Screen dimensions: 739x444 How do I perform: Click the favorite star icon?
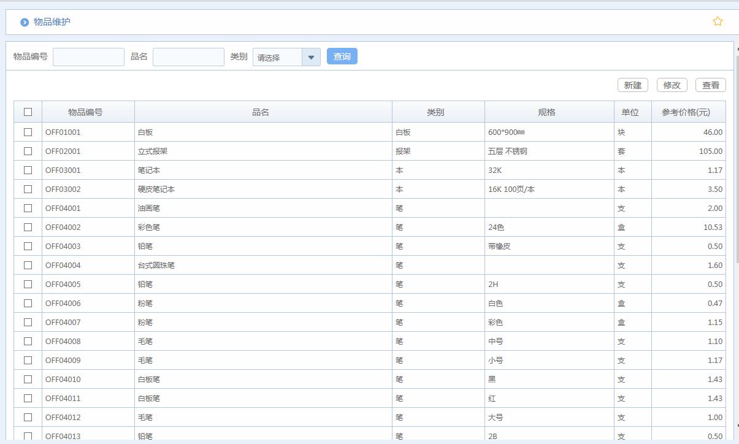click(x=718, y=21)
